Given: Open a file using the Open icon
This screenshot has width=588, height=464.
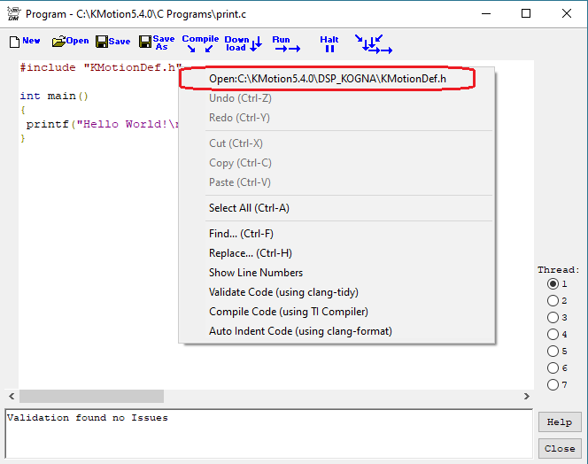Looking at the screenshot, I should pos(71,42).
